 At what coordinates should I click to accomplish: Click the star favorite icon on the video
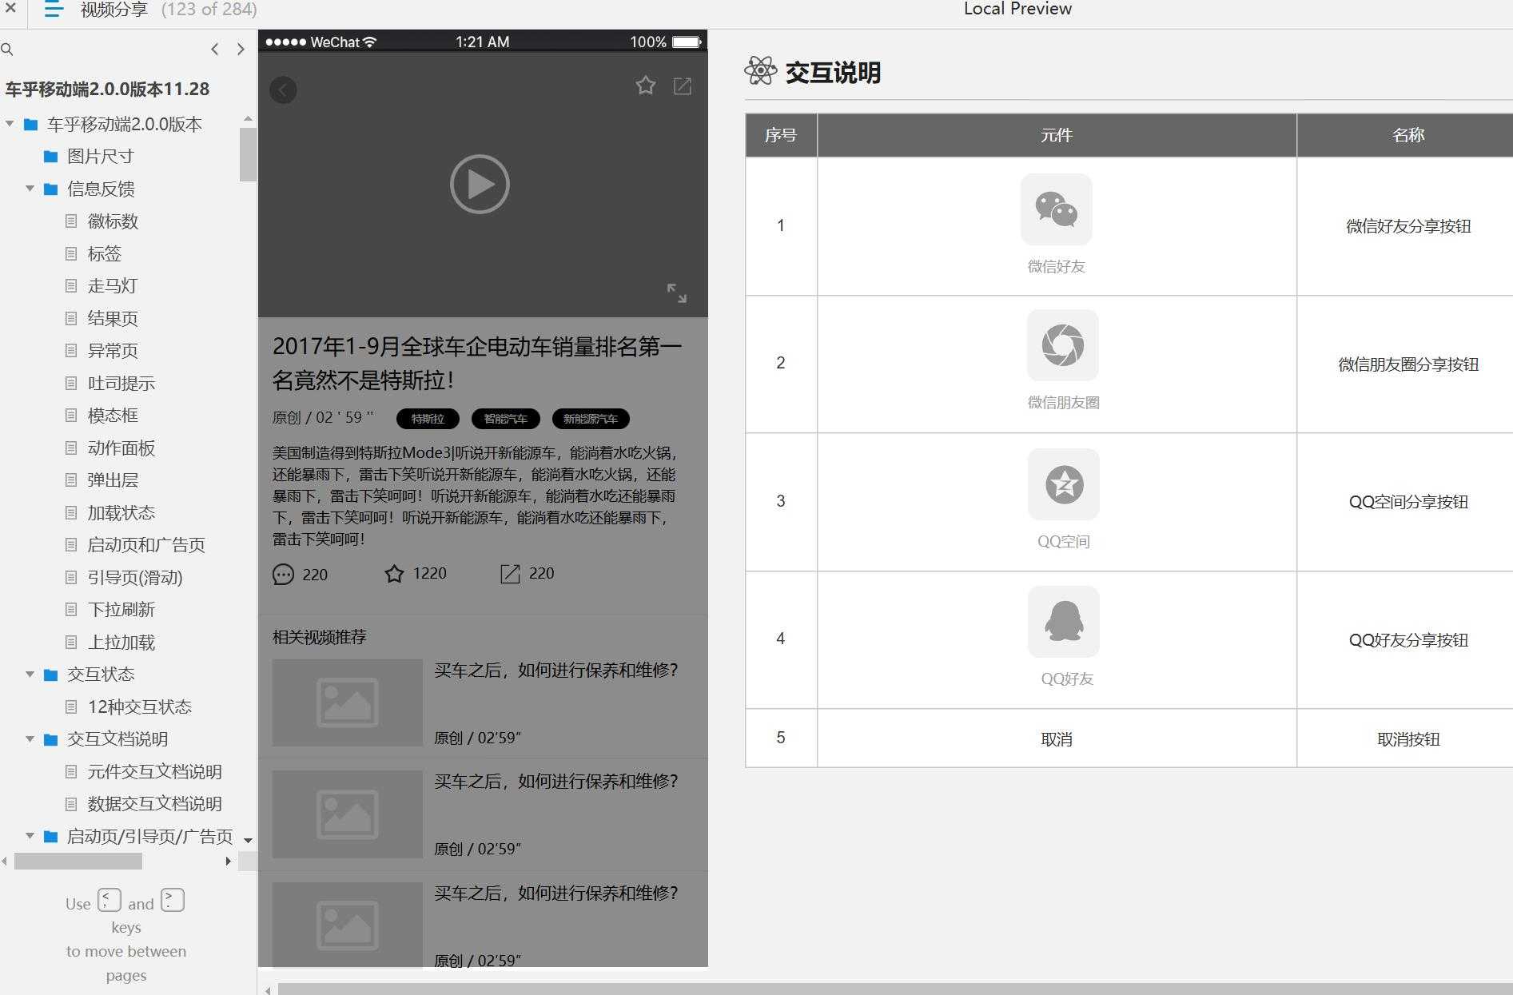click(645, 85)
